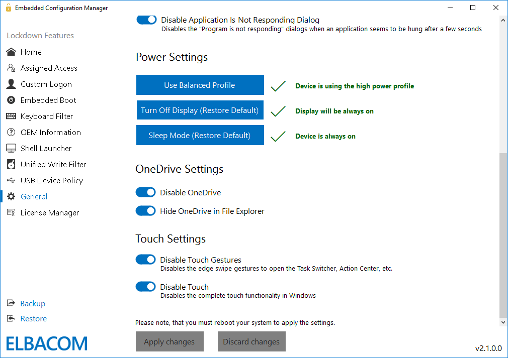The width and height of the screenshot is (508, 358).
Task: Open Shell Launcher configuration icon
Action: coord(11,148)
